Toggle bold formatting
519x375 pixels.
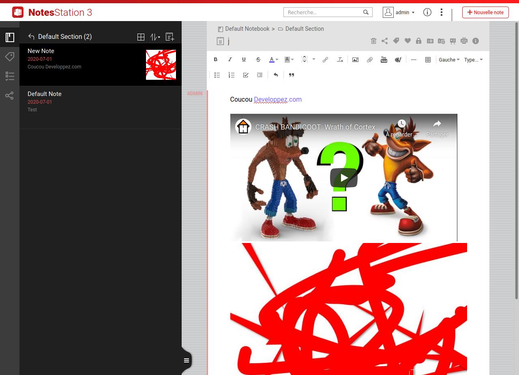click(x=216, y=60)
